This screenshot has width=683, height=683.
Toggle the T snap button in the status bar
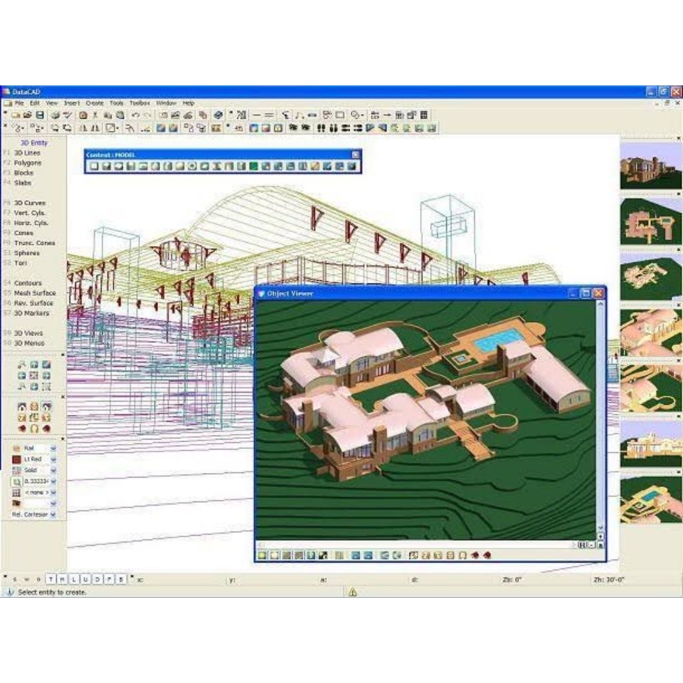51,580
